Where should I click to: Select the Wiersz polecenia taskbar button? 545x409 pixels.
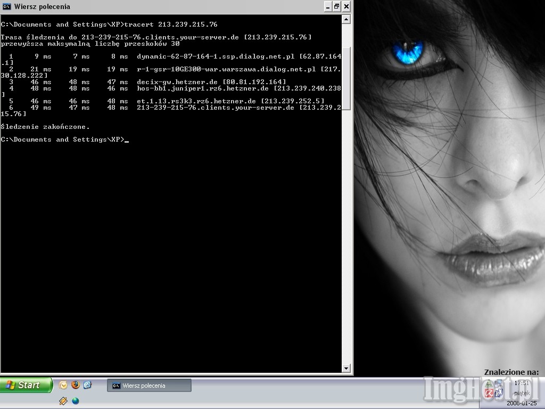click(149, 386)
